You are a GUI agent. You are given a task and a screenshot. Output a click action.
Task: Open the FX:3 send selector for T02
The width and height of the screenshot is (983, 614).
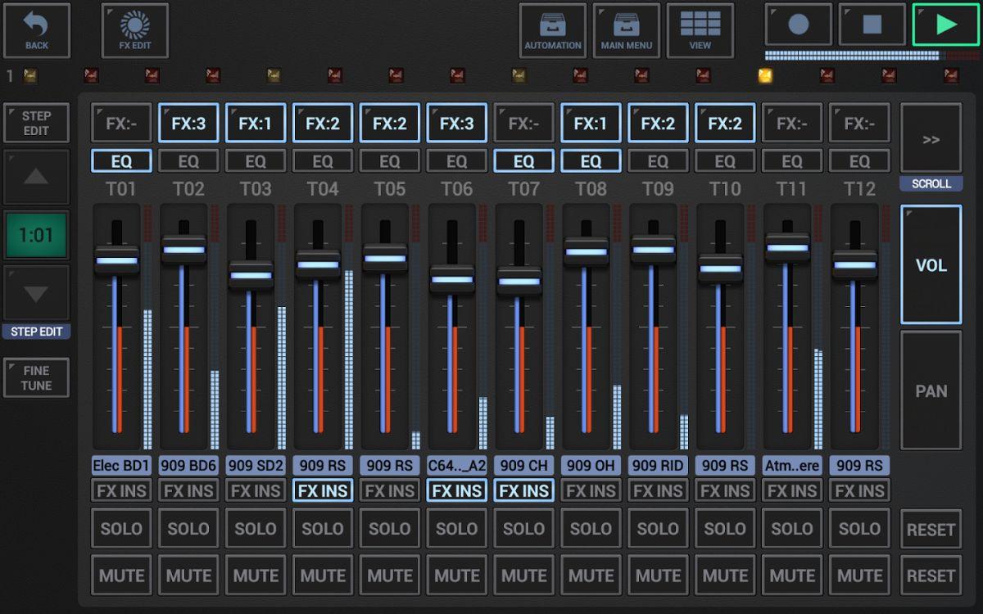click(x=188, y=124)
